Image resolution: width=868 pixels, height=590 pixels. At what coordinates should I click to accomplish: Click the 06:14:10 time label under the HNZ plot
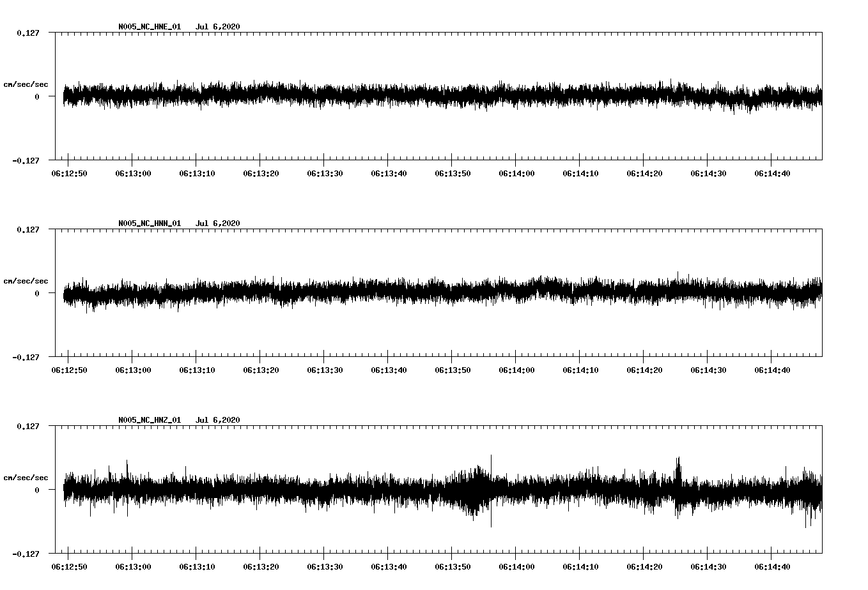pos(580,567)
